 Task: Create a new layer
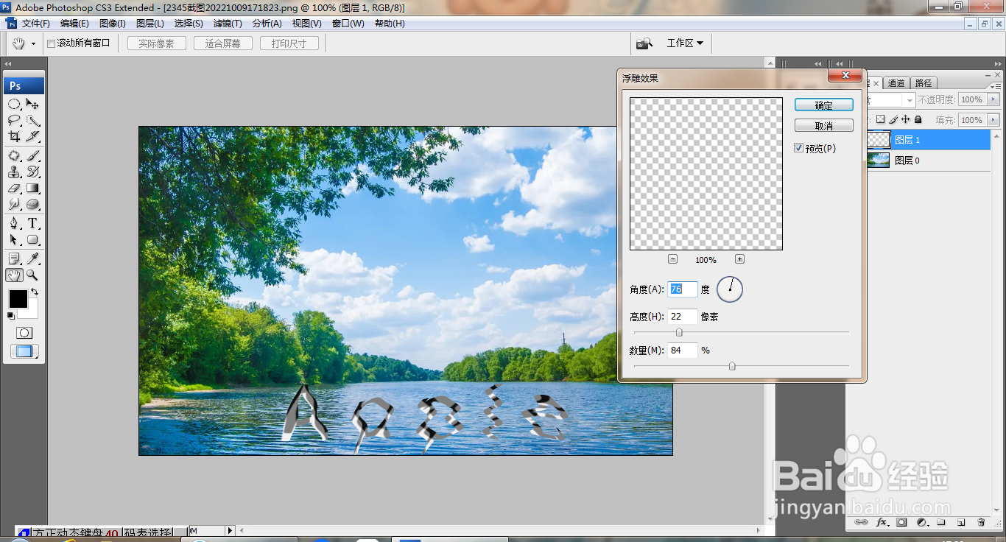960,522
